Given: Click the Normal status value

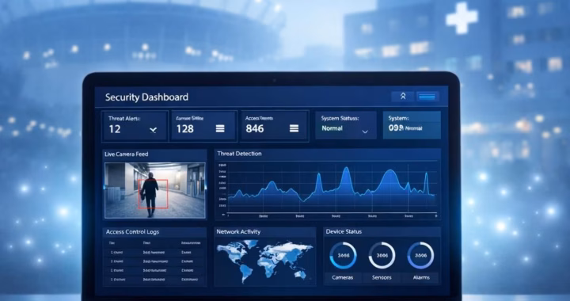Looking at the screenshot, I should [332, 128].
